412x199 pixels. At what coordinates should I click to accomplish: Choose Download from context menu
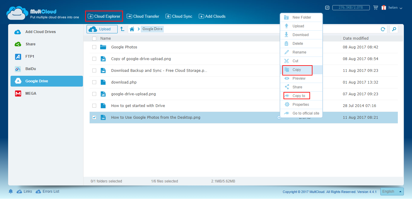click(301, 35)
